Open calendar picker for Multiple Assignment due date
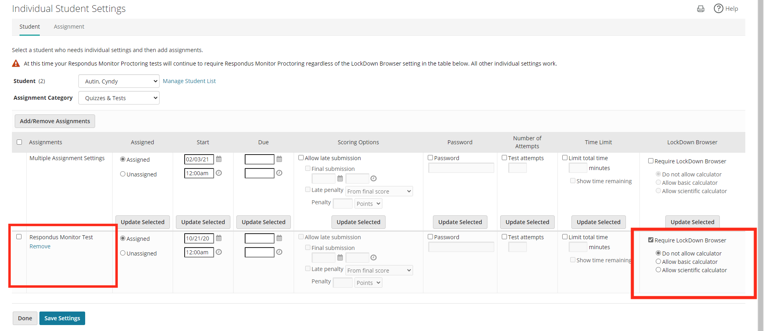 [279, 159]
